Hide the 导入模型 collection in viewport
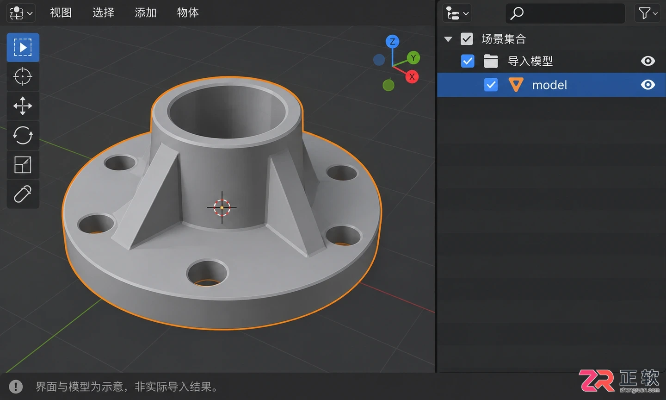Screen dimensions: 666x400 click(648, 61)
